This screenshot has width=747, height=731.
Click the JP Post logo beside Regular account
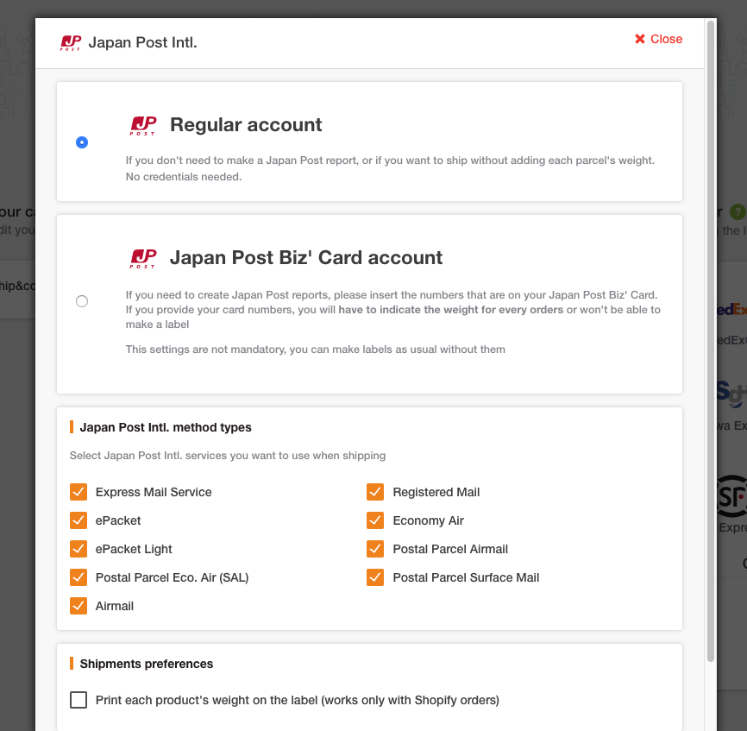point(143,126)
